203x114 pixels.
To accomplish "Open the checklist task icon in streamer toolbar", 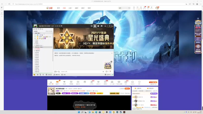I will pos(105,82).
